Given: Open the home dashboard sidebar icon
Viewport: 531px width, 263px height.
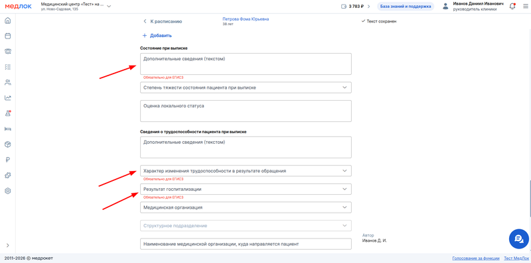Looking at the screenshot, I should tap(8, 21).
